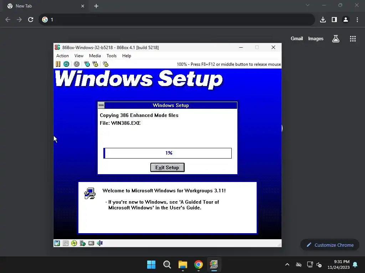Open the Windows Start menu
This screenshot has height=273, width=365.
[151, 264]
